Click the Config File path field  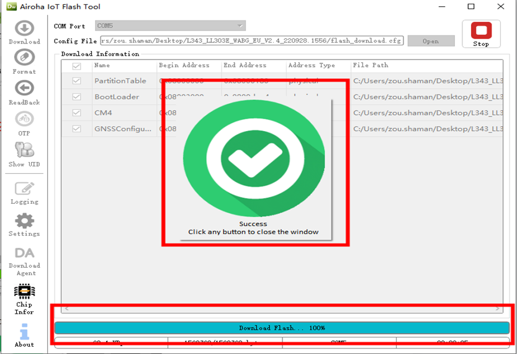point(252,41)
